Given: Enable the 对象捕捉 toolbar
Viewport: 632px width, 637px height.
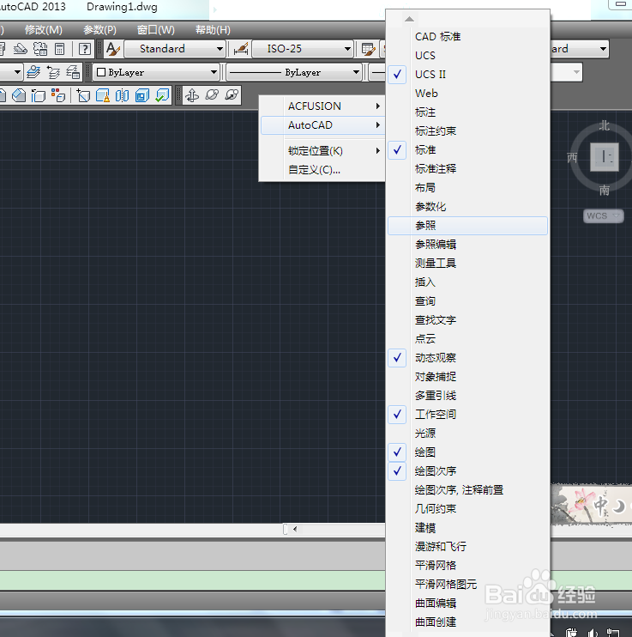Looking at the screenshot, I should point(467,377).
